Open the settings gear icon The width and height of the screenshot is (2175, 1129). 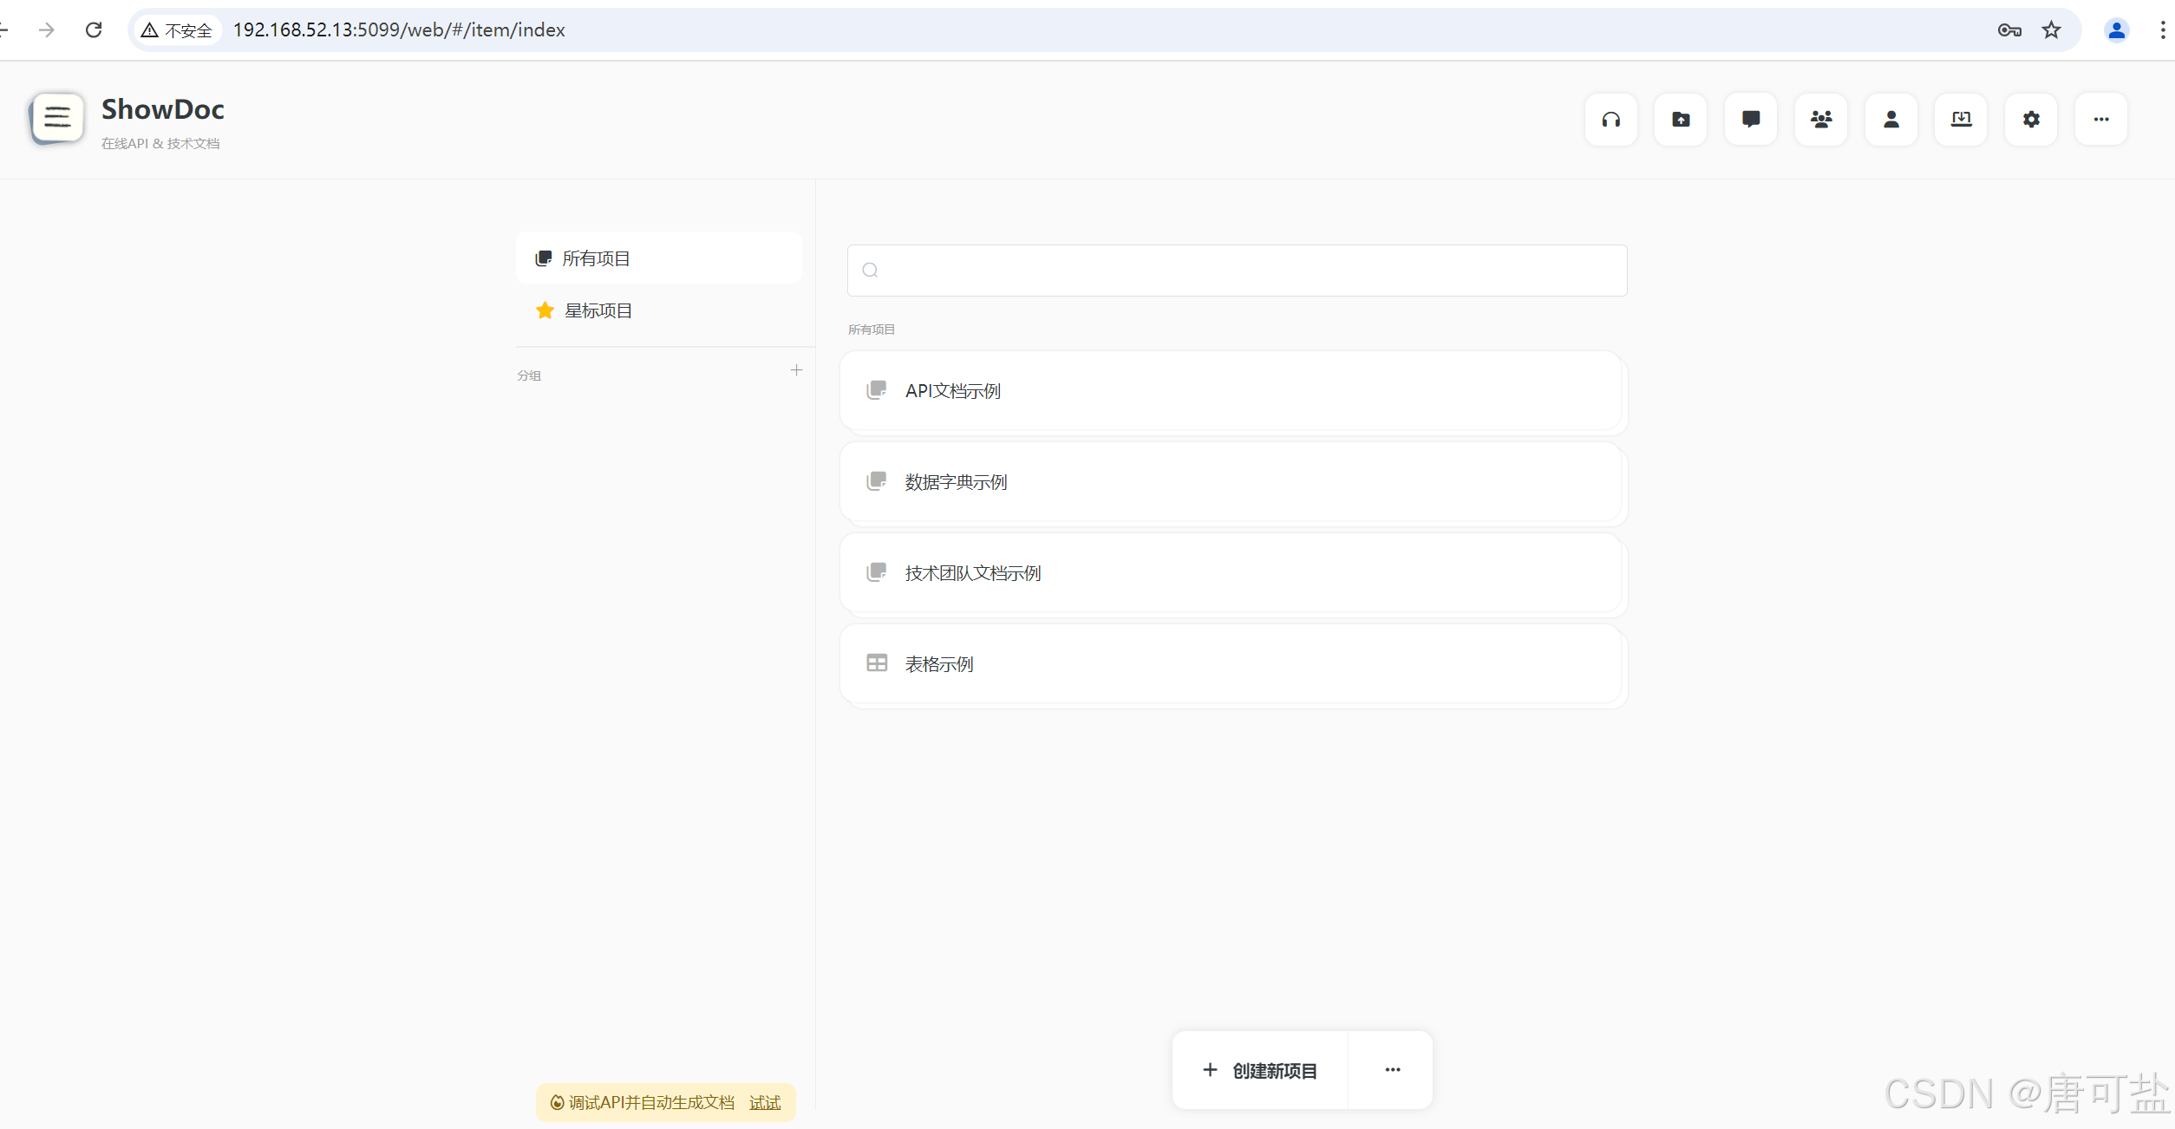(x=2031, y=120)
